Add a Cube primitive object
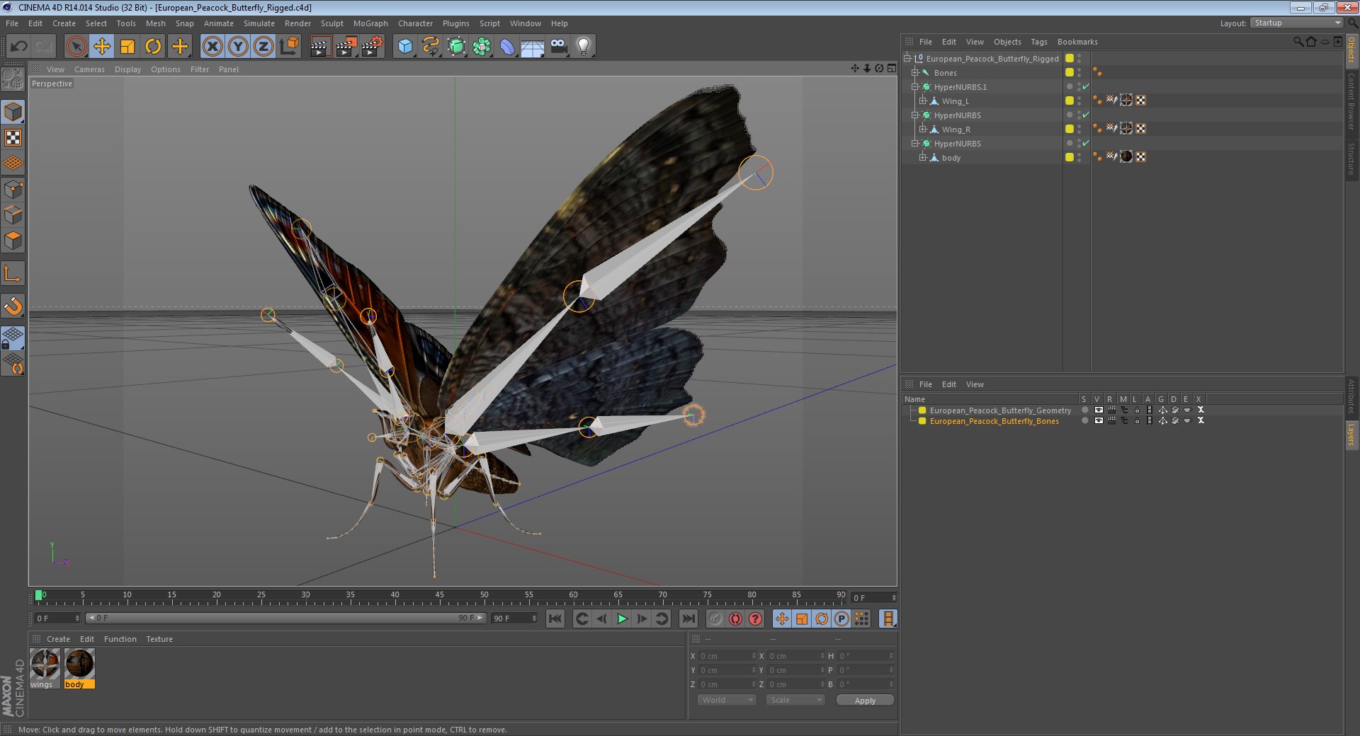Image resolution: width=1360 pixels, height=736 pixels. point(405,47)
